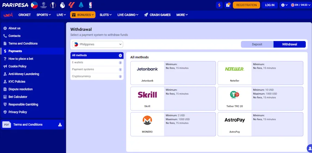
Task: Open Cookie Policy page
Action: point(32,66)
